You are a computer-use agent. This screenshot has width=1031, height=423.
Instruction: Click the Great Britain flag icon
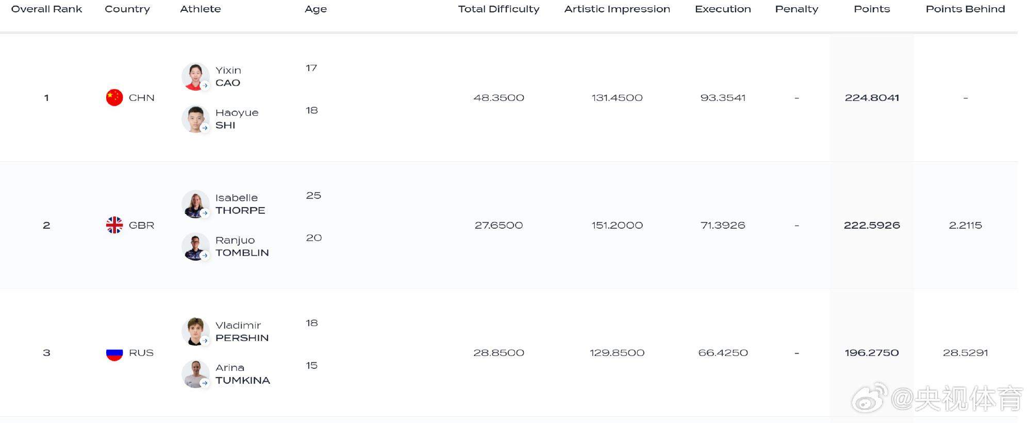pyautogui.click(x=114, y=225)
